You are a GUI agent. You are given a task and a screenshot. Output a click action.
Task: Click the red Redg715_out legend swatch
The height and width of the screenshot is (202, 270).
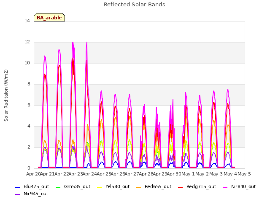coord(180,187)
